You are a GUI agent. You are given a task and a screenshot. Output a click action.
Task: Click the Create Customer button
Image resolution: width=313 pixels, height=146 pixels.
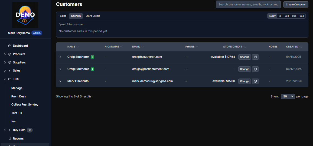[296, 4]
